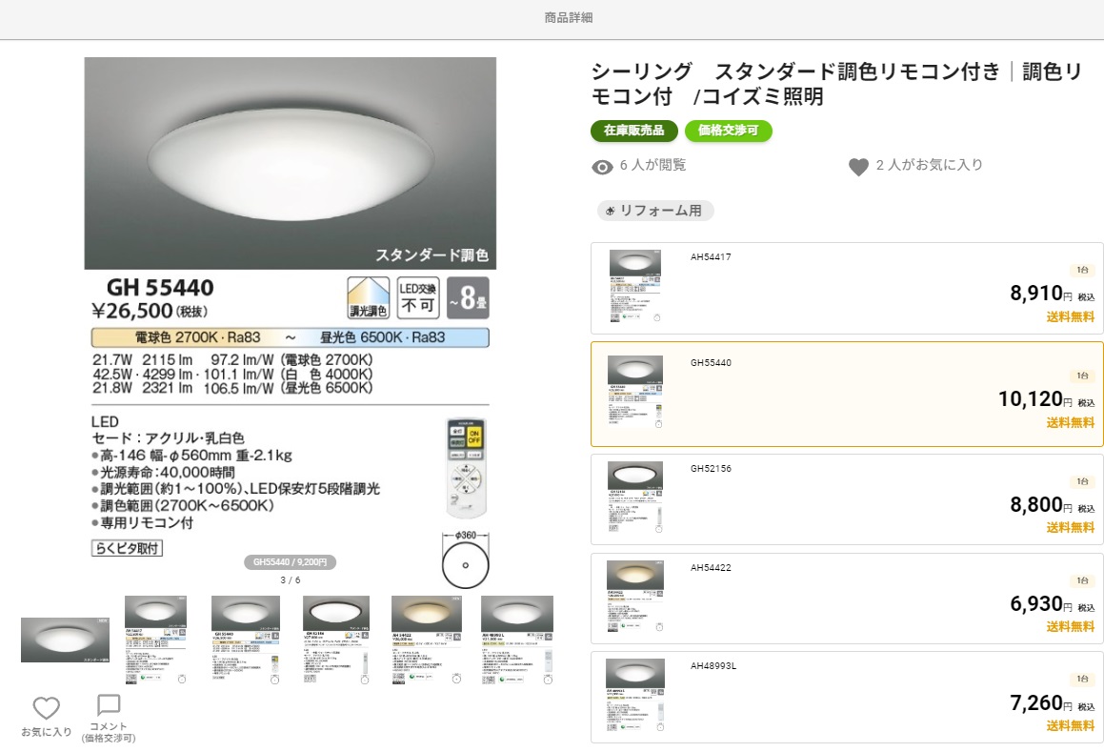
Task: Show the first thumbnail of the plain ceiling light
Action: pos(65,640)
